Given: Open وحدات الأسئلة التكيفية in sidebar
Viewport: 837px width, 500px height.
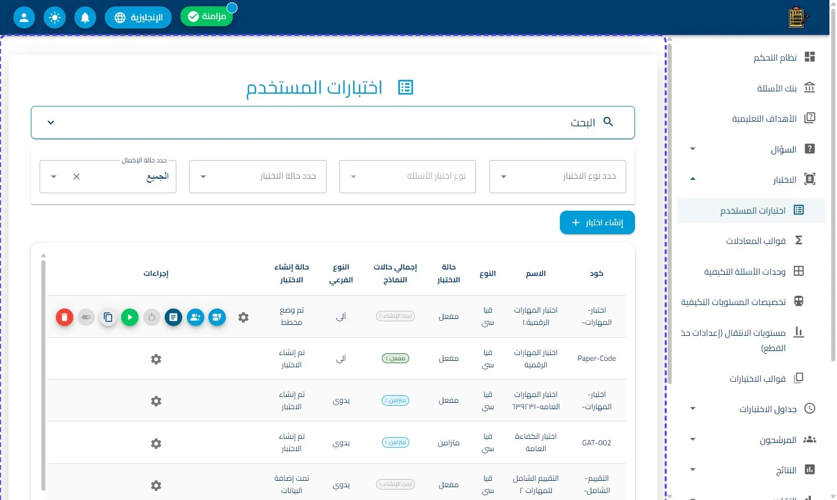Looking at the screenshot, I should pos(751,271).
